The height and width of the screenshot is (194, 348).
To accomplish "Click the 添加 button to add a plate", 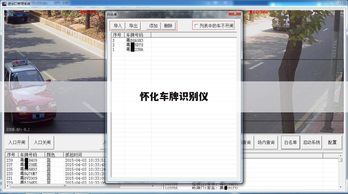I will [x=153, y=26].
